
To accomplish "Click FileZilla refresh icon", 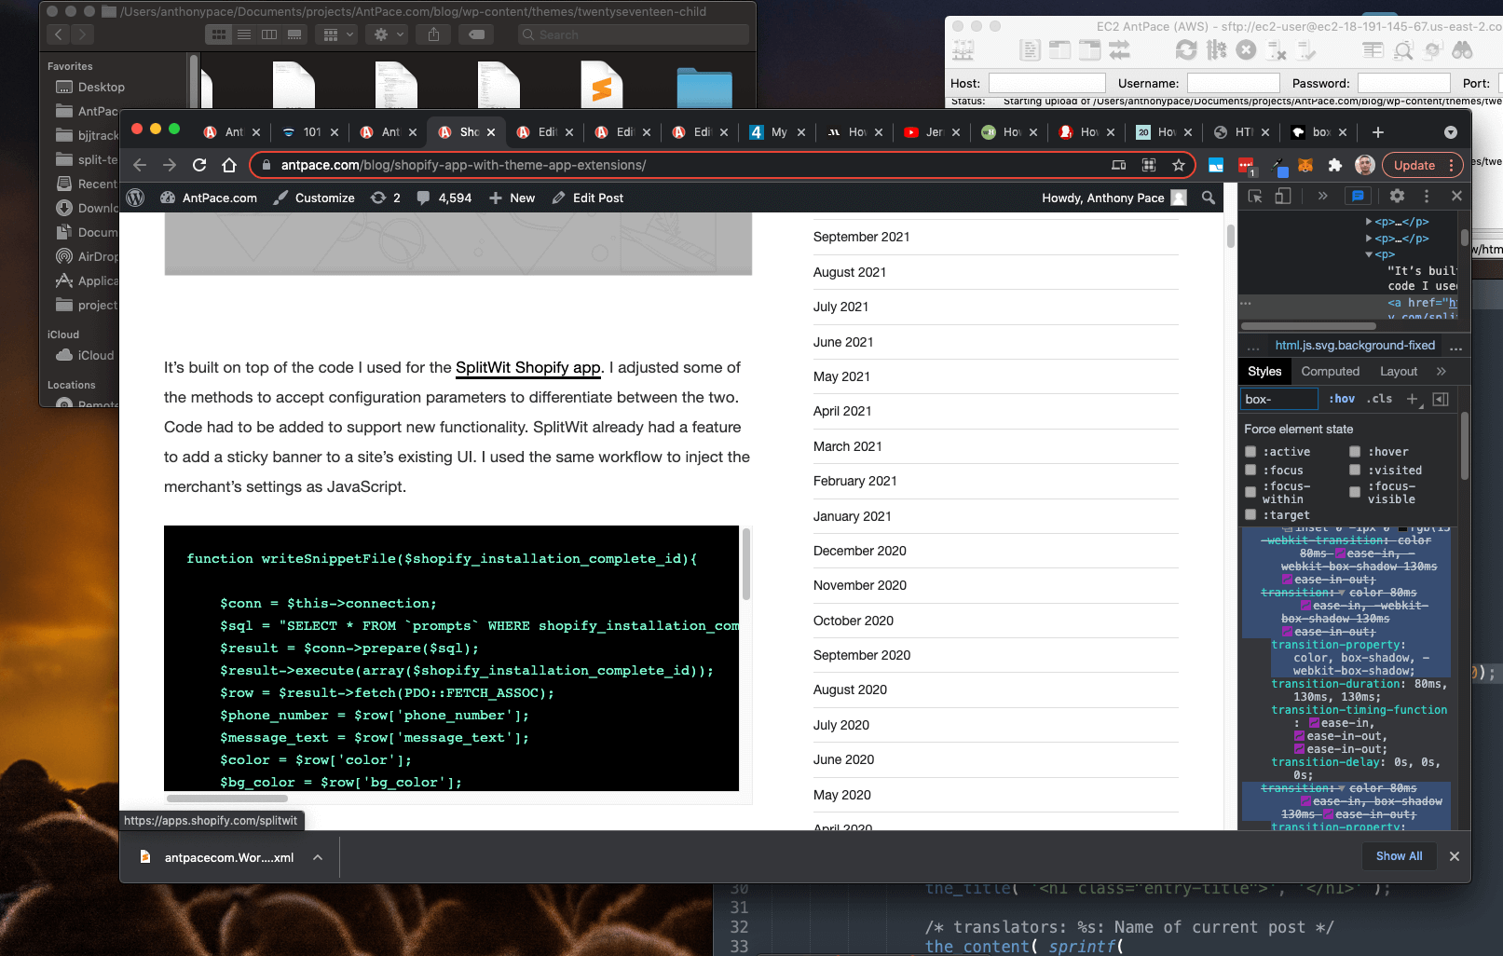I will coord(1186,50).
